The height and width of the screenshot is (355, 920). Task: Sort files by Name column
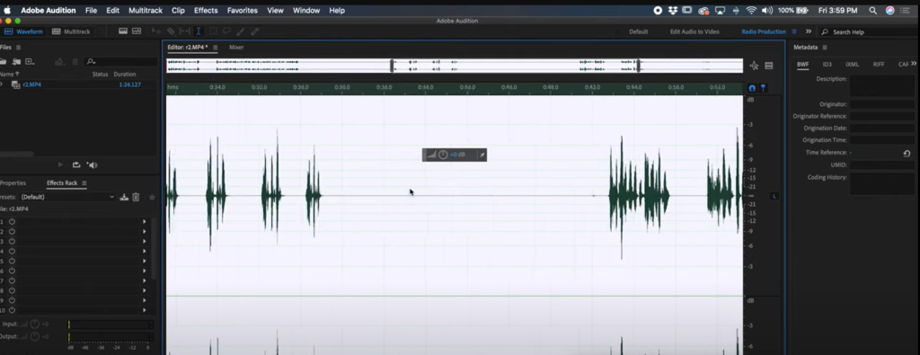pos(9,74)
